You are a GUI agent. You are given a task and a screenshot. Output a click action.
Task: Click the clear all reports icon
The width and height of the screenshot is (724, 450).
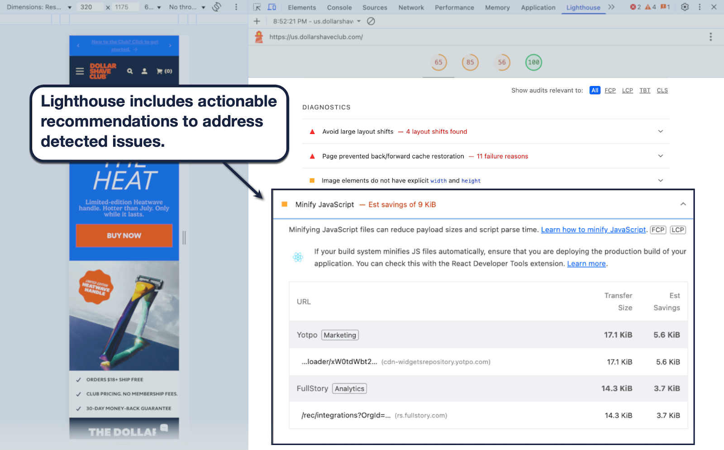[371, 21]
